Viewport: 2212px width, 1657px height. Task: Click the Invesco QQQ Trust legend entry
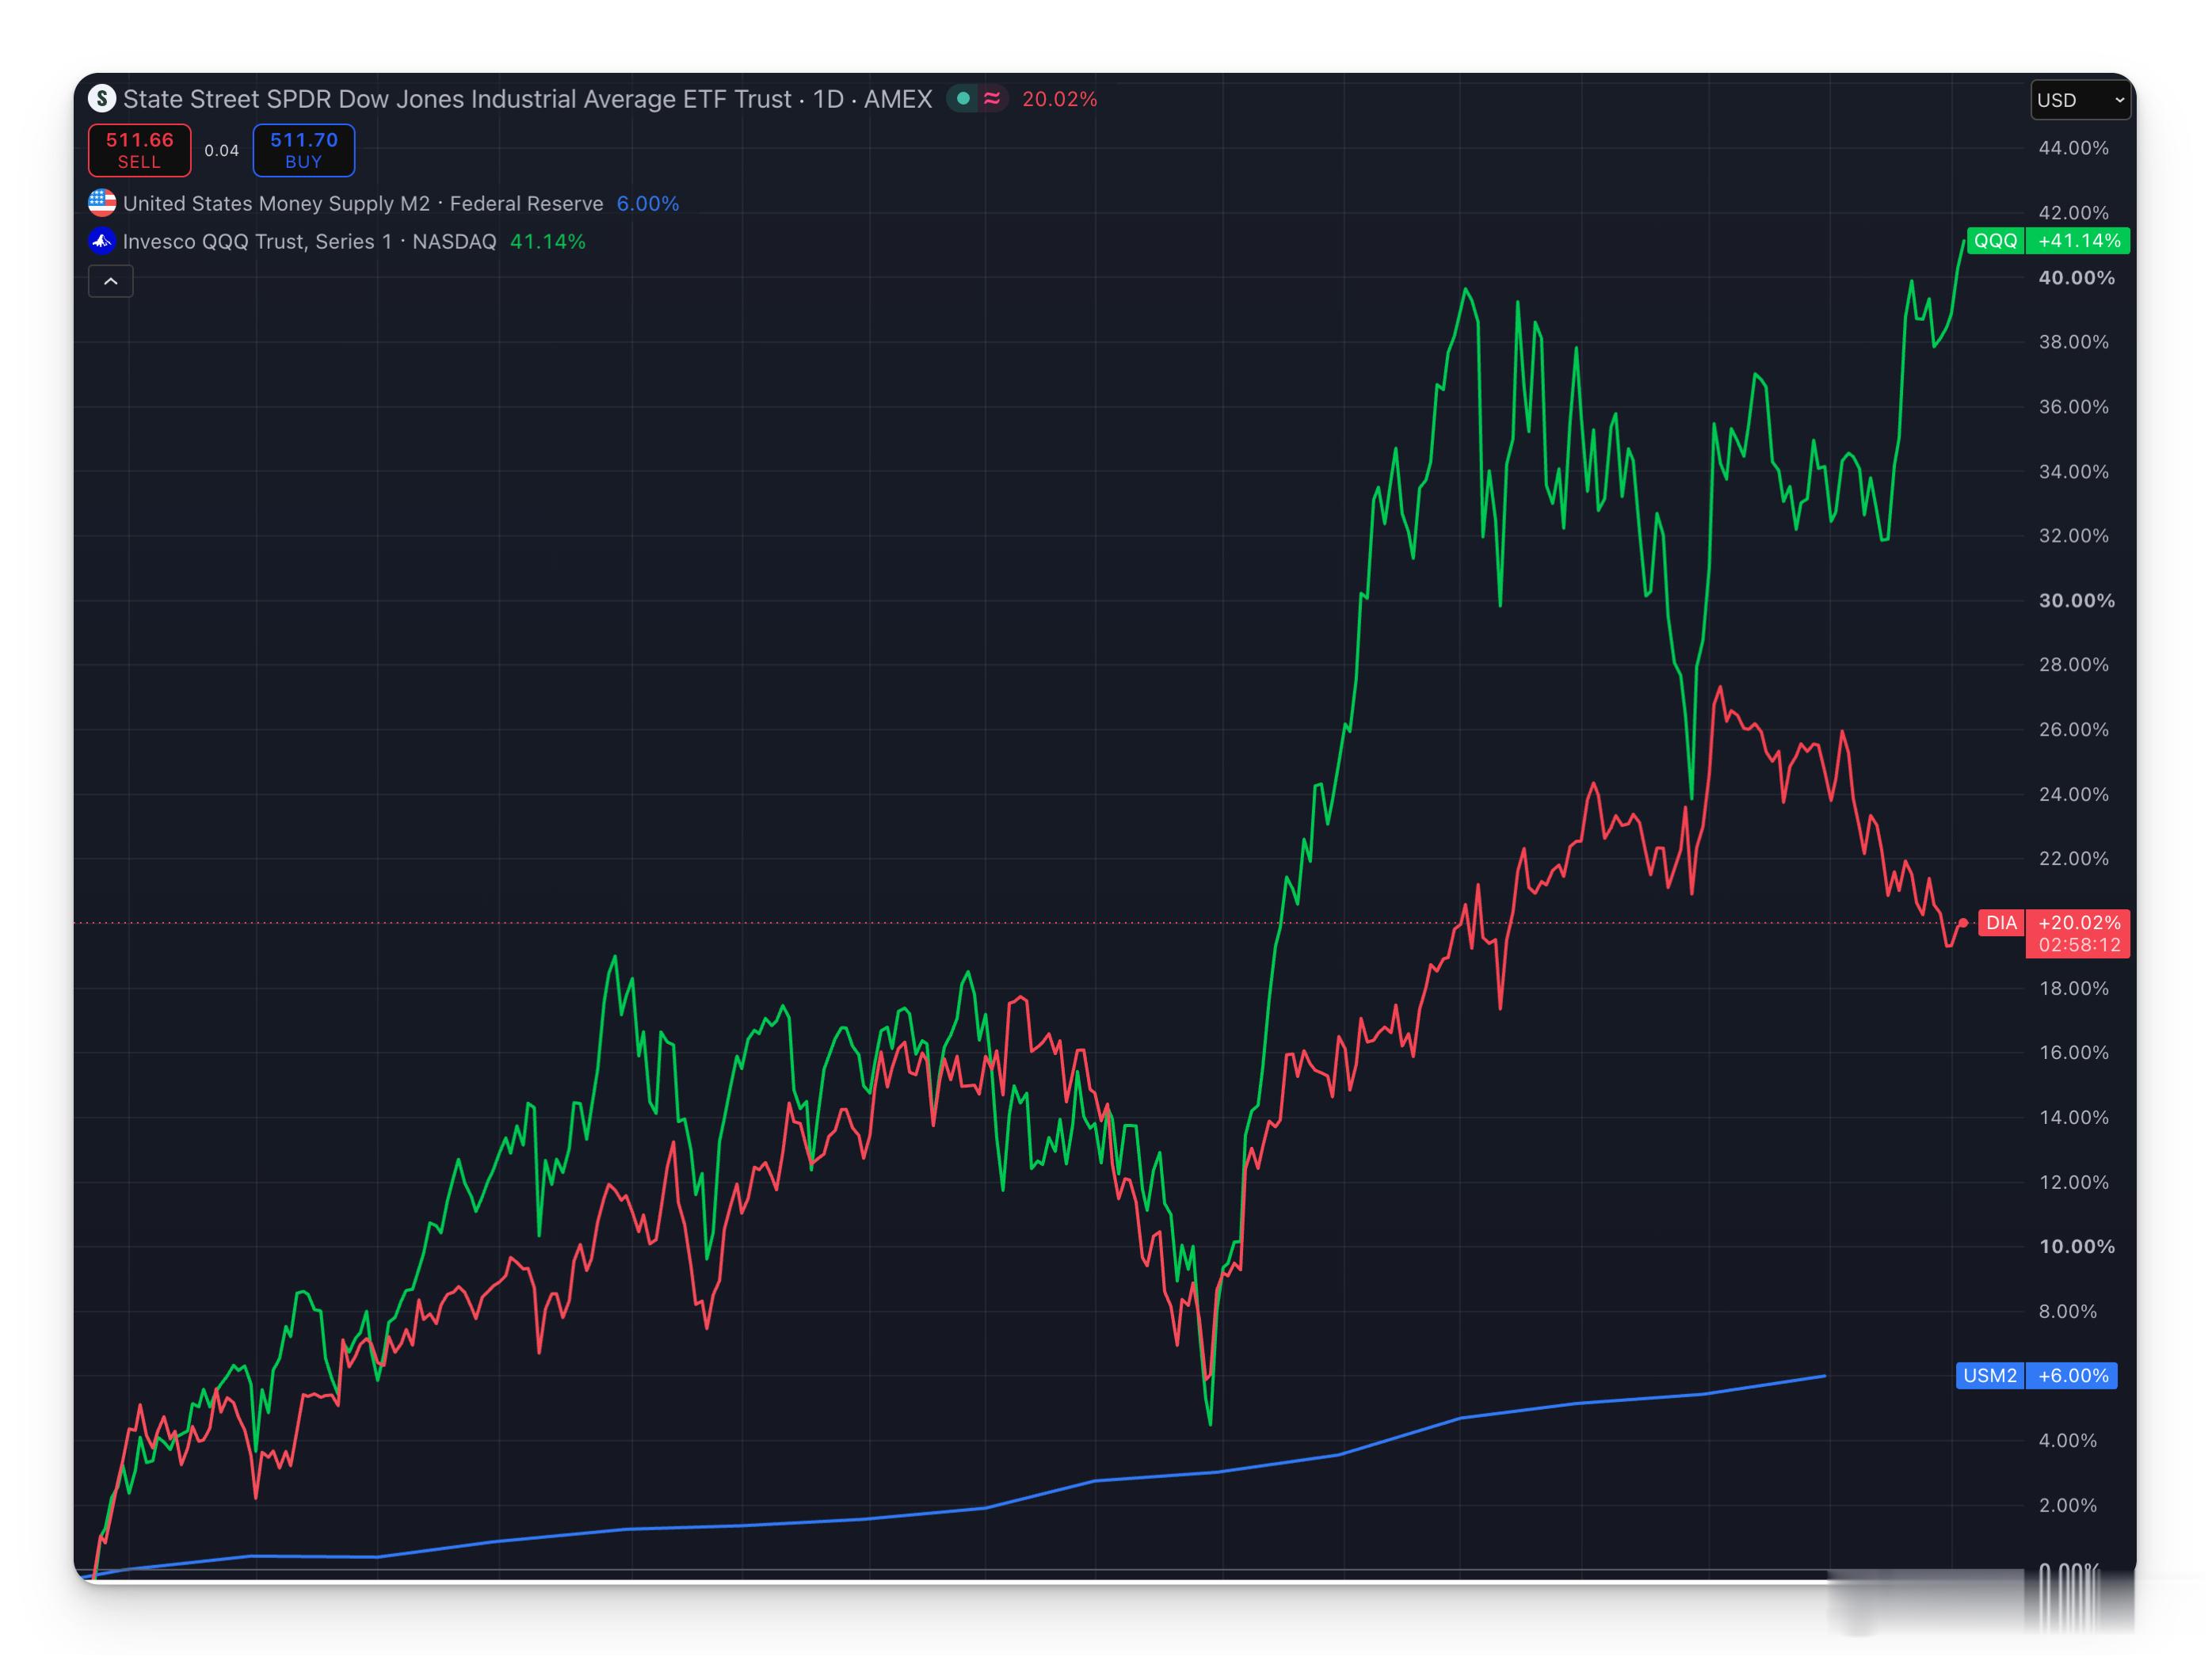coord(310,241)
